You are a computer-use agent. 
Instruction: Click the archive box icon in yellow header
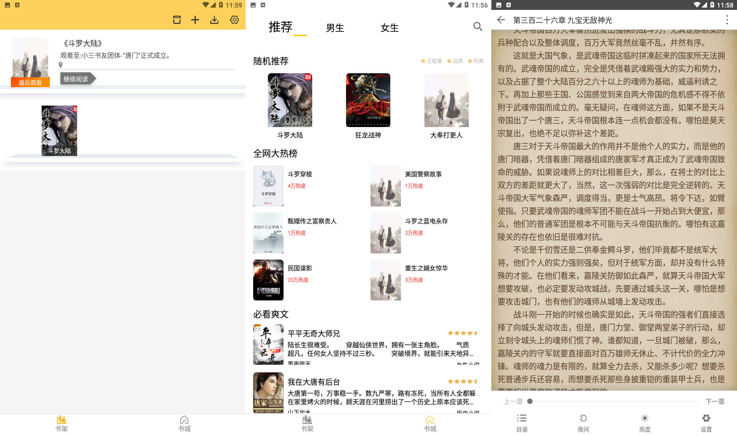[x=177, y=20]
